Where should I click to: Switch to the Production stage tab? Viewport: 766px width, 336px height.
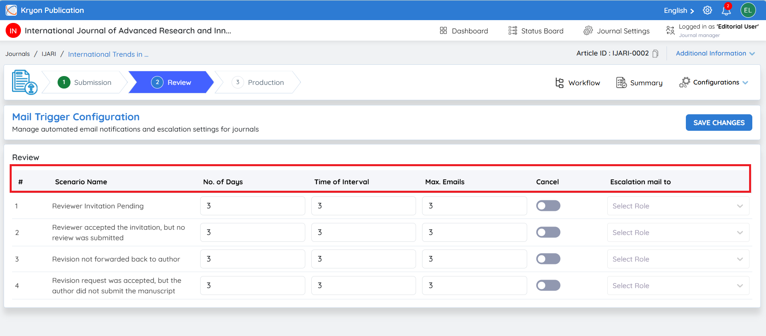click(x=258, y=82)
